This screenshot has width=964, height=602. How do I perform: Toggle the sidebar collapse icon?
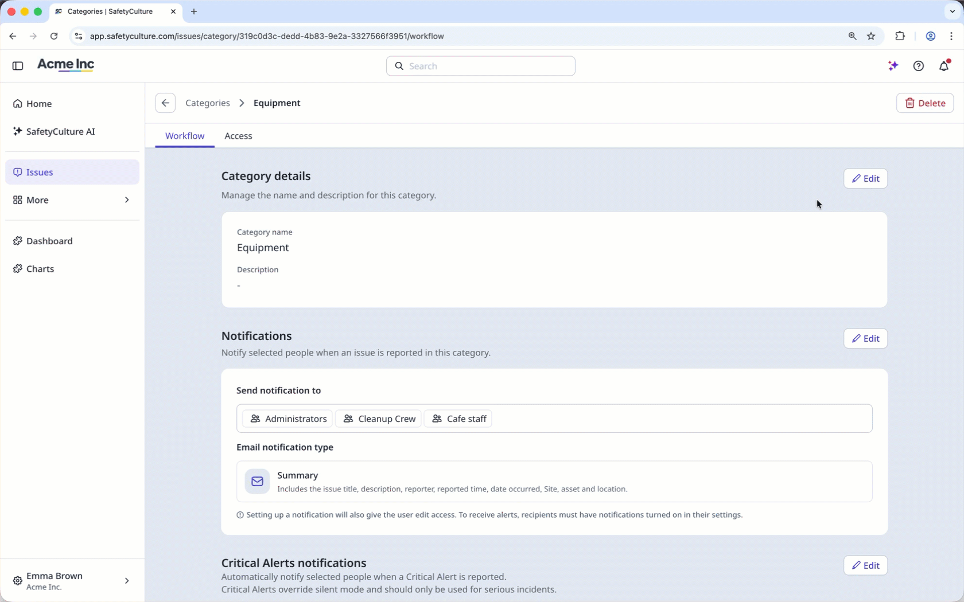[x=18, y=66]
